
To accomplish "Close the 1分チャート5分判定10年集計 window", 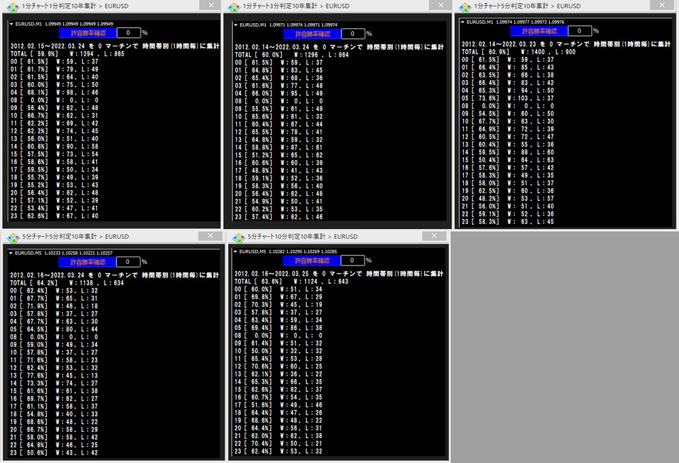I will [662, 5].
